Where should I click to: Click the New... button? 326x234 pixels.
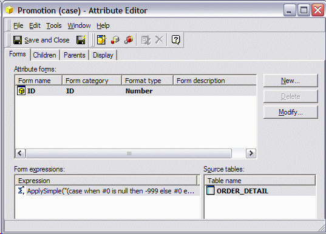pos(290,81)
